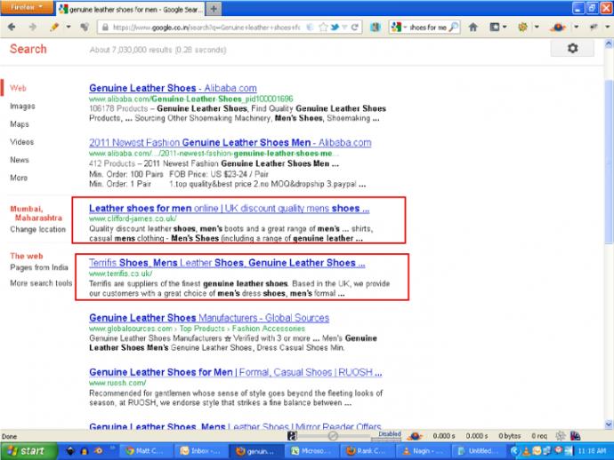Image resolution: width=614 pixels, height=460 pixels.
Task: Open 'Genuine Leather Shoes Manufacturers - Global Sources' result
Action: point(209,318)
